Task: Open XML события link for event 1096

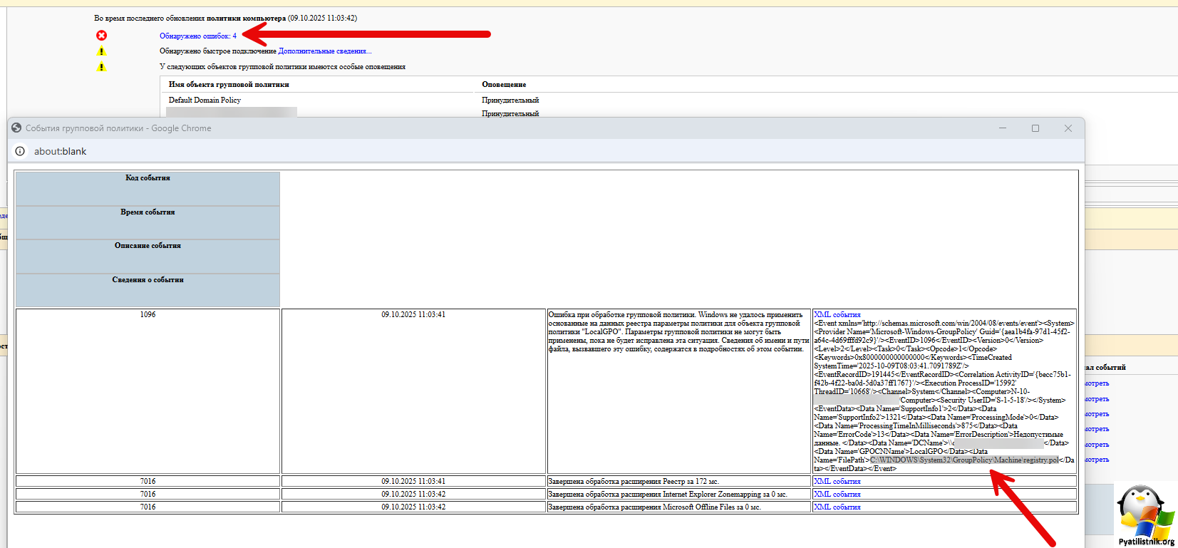Action: [837, 314]
